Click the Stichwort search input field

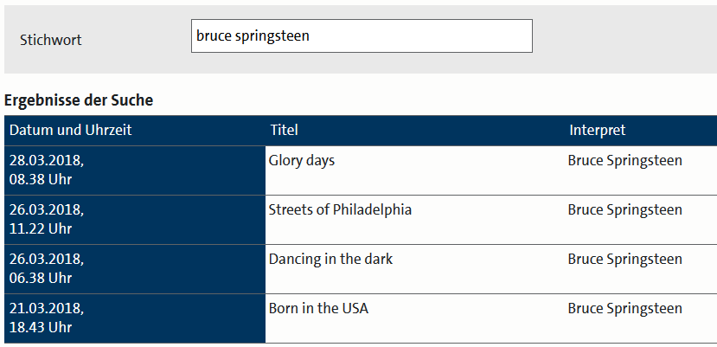[362, 36]
